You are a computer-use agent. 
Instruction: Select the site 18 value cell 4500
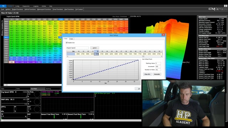click(x=78, y=54)
